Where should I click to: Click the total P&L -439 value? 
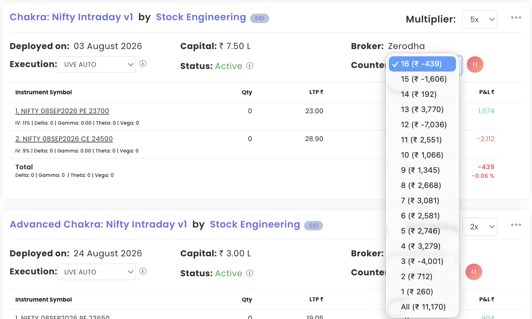486,167
